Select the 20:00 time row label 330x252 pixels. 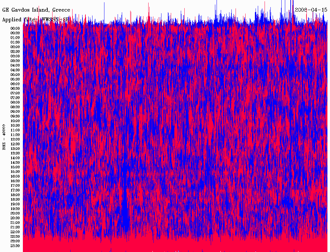15,214
